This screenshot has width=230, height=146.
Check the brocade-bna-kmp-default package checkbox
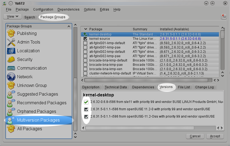pos(85,60)
